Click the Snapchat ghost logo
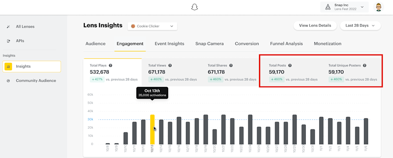The width and height of the screenshot is (393, 158). click(x=194, y=7)
